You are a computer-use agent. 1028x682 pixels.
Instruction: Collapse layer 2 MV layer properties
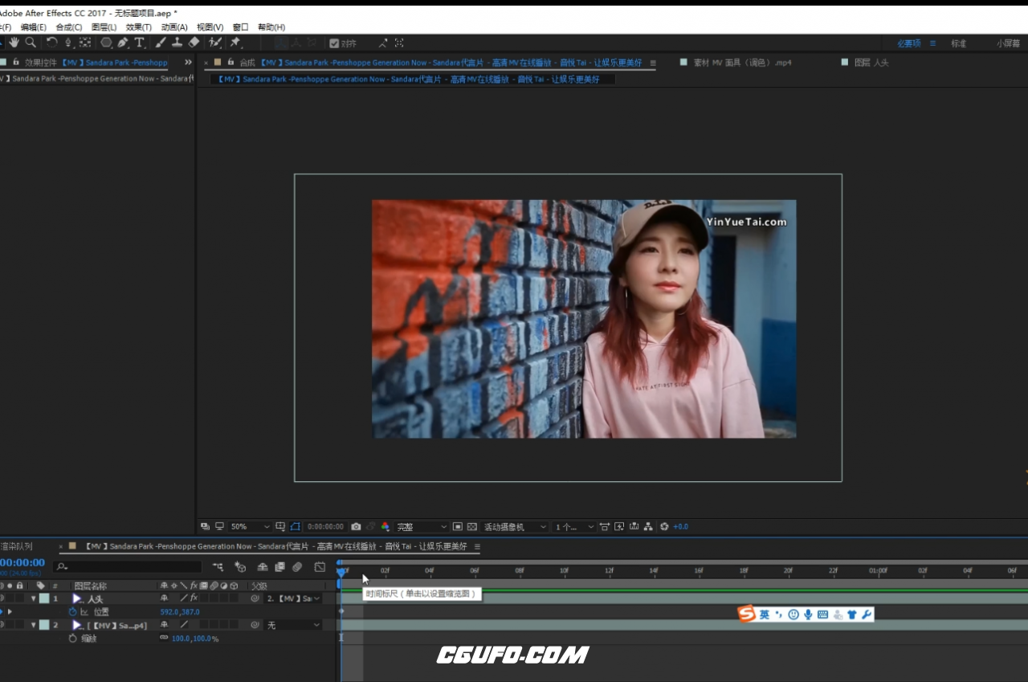[x=34, y=625]
